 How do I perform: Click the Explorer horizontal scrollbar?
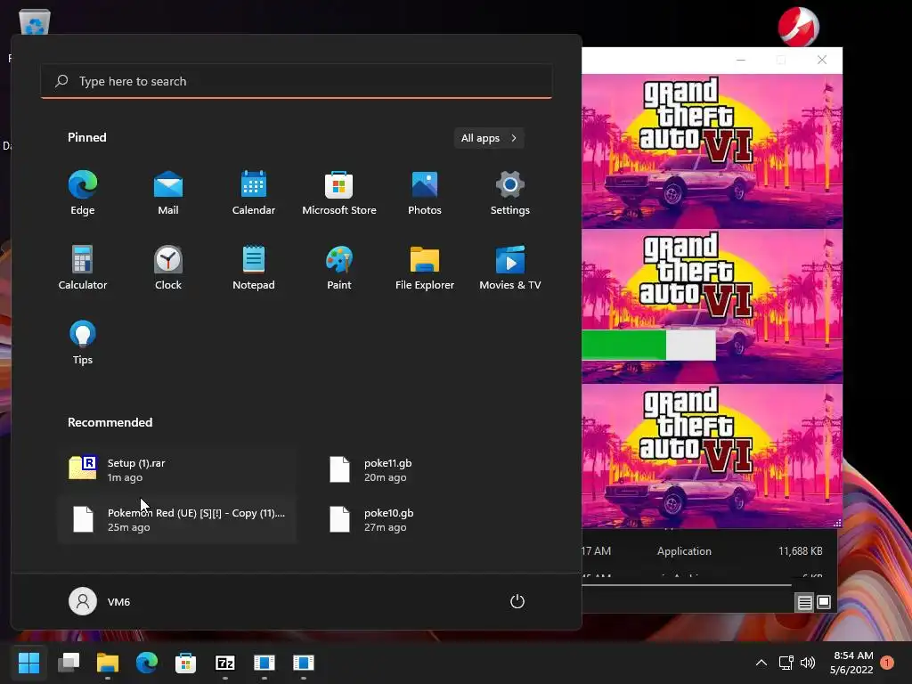tap(687, 585)
